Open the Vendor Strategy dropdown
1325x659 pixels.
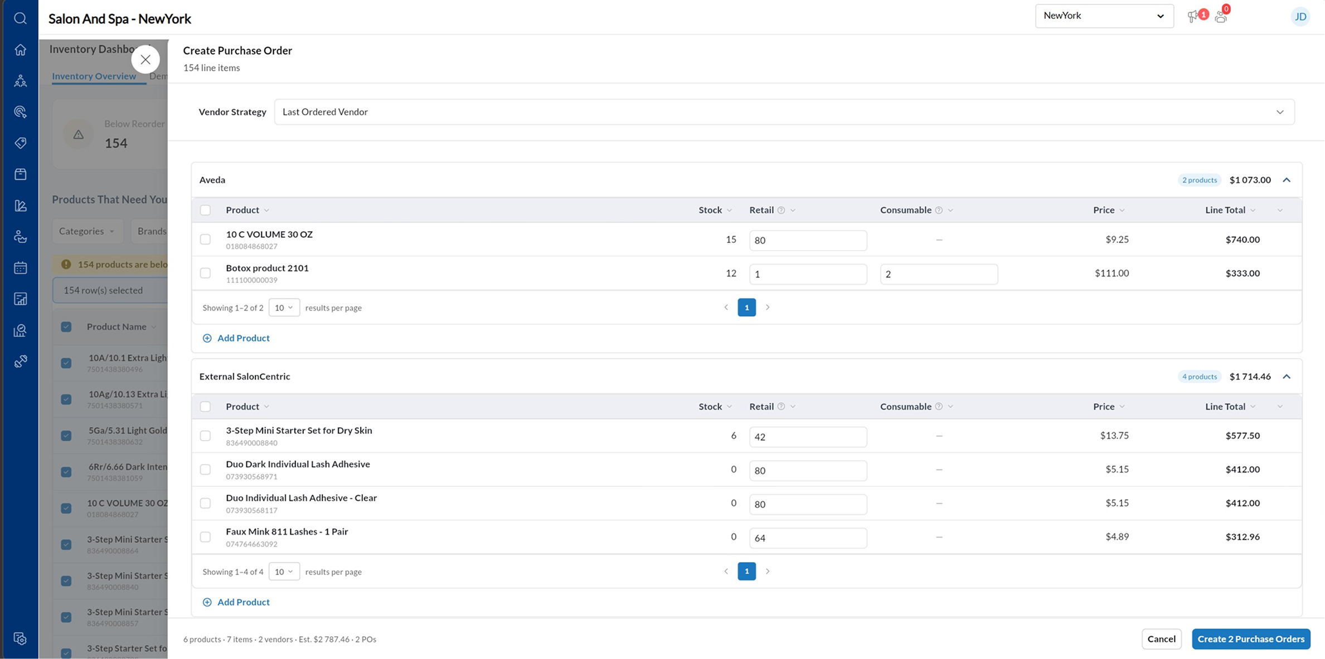(x=784, y=112)
